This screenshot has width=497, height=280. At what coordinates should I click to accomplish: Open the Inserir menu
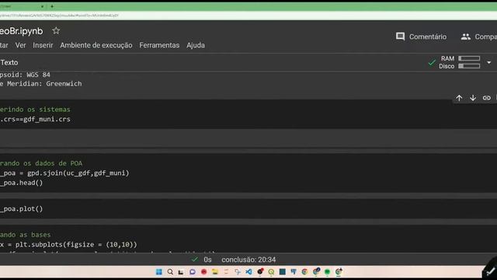(x=43, y=45)
